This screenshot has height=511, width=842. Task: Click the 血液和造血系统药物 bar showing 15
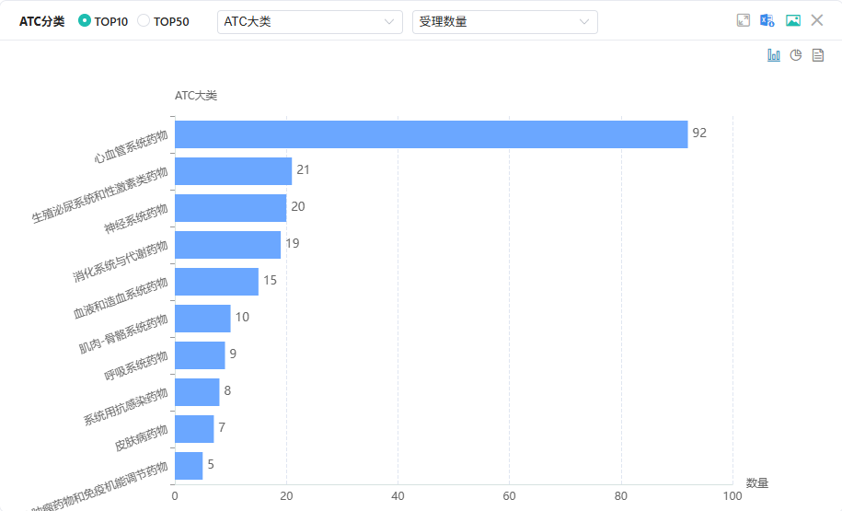click(216, 282)
